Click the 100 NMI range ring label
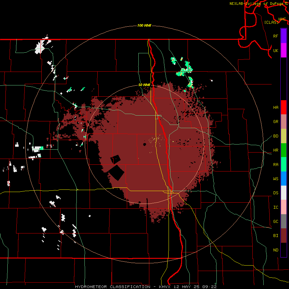The height and width of the screenshot is (289, 289). tap(144, 25)
